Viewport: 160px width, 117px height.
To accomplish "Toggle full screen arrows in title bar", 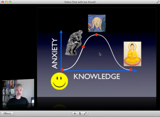I will 158,2.
